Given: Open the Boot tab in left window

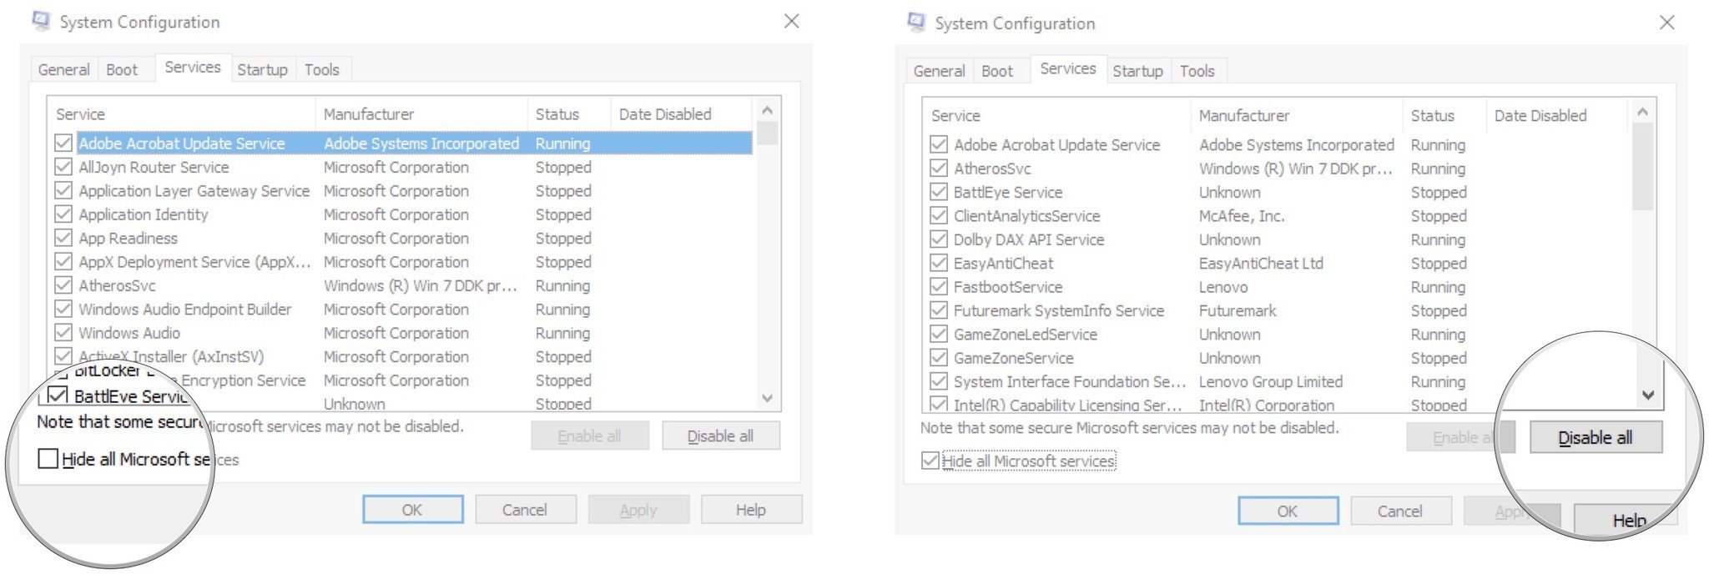Looking at the screenshot, I should tap(122, 69).
